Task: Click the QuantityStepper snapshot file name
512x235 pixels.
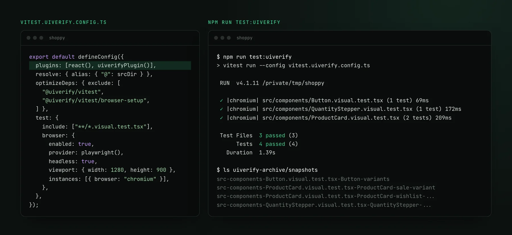Action: click(324, 205)
